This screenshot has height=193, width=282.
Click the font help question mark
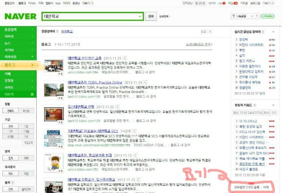tap(257, 16)
